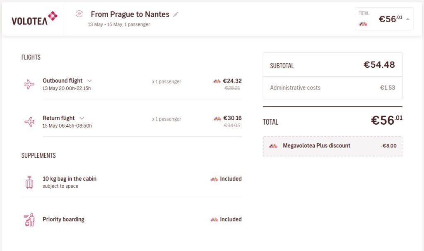Click the Volotea logo
Image resolution: width=424 pixels, height=251 pixels.
point(34,19)
